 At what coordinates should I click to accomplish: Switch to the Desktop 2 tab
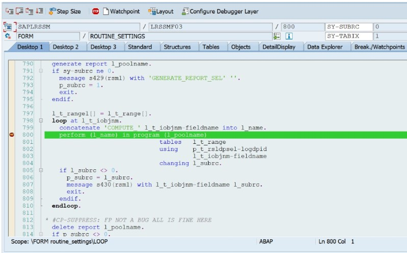tap(66, 47)
